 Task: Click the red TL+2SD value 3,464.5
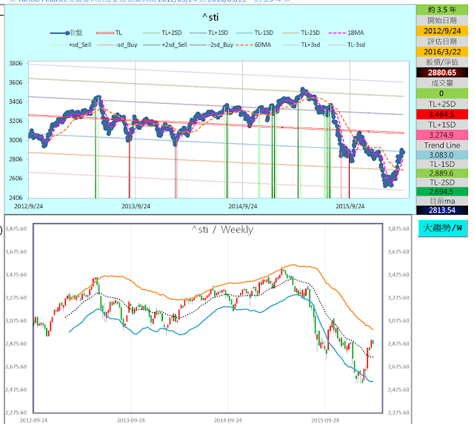click(x=442, y=114)
